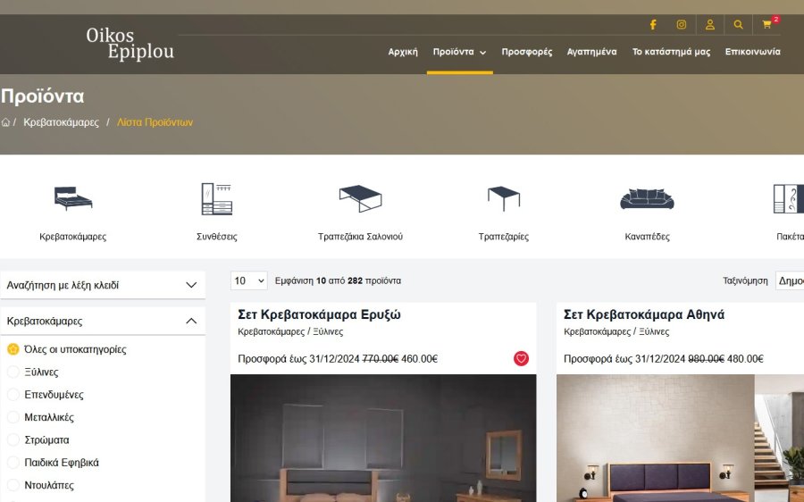Select the Στρώματα subcategory radio
The image size is (804, 502).
click(13, 440)
